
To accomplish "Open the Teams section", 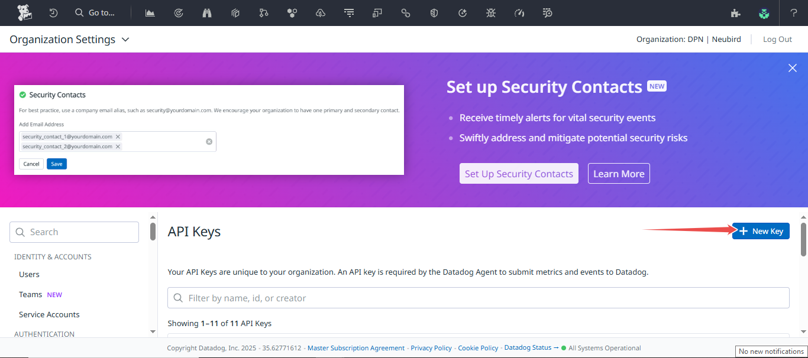I will (30, 294).
